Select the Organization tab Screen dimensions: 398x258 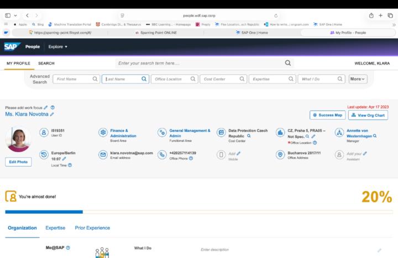point(22,228)
